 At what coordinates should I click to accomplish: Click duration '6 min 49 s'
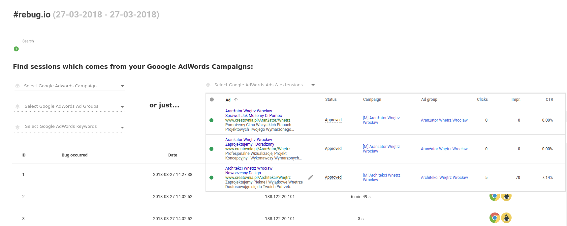pyautogui.click(x=361, y=197)
